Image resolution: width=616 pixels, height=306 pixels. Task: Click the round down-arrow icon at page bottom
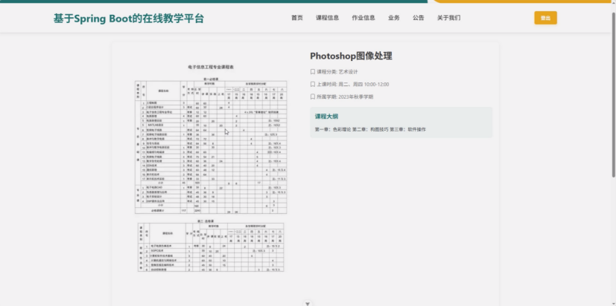tap(308, 304)
